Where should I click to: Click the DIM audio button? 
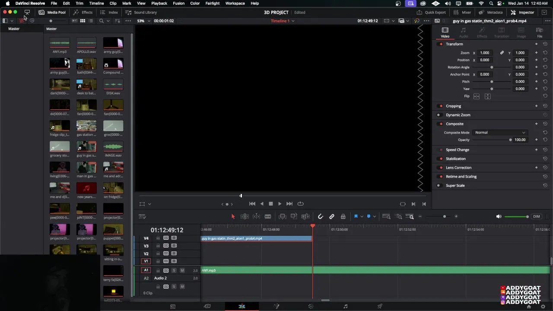click(536, 216)
